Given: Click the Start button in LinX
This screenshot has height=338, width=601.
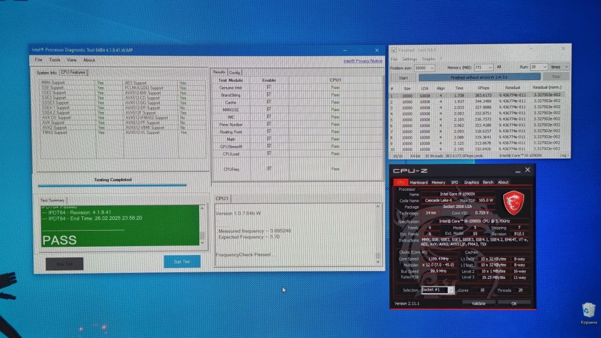Looking at the screenshot, I should click(x=403, y=77).
